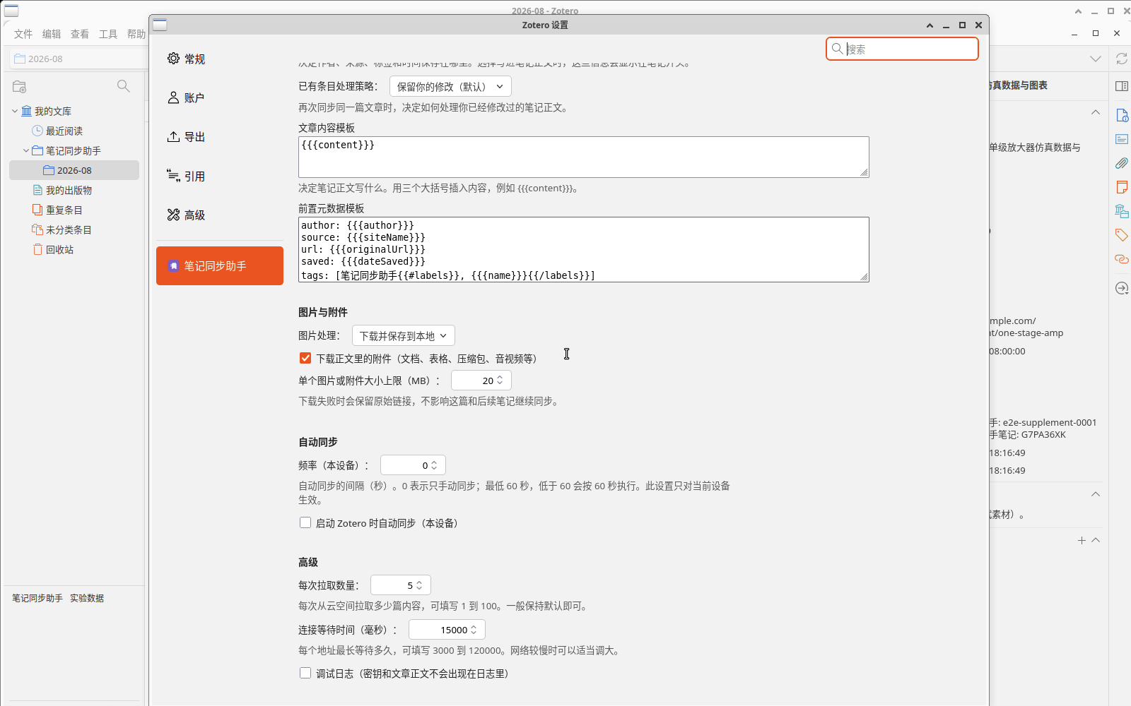Click the 笔记同步助手 plugin icon

pyautogui.click(x=173, y=266)
